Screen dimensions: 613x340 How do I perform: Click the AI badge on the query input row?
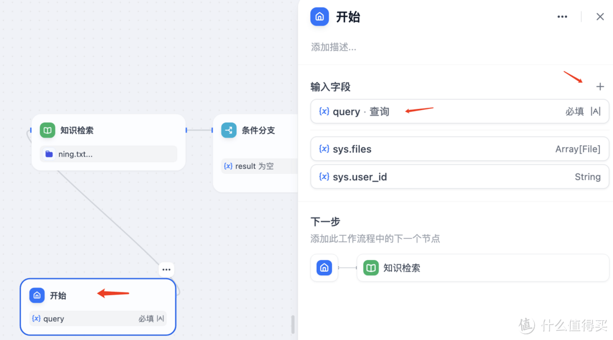tap(595, 111)
